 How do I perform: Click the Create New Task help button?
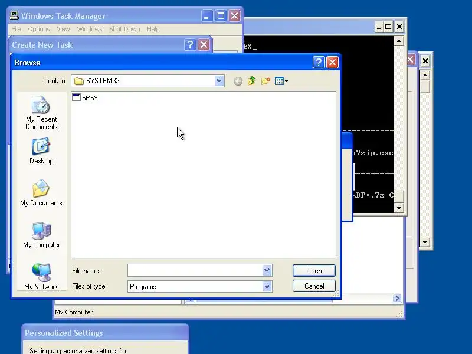pyautogui.click(x=190, y=45)
